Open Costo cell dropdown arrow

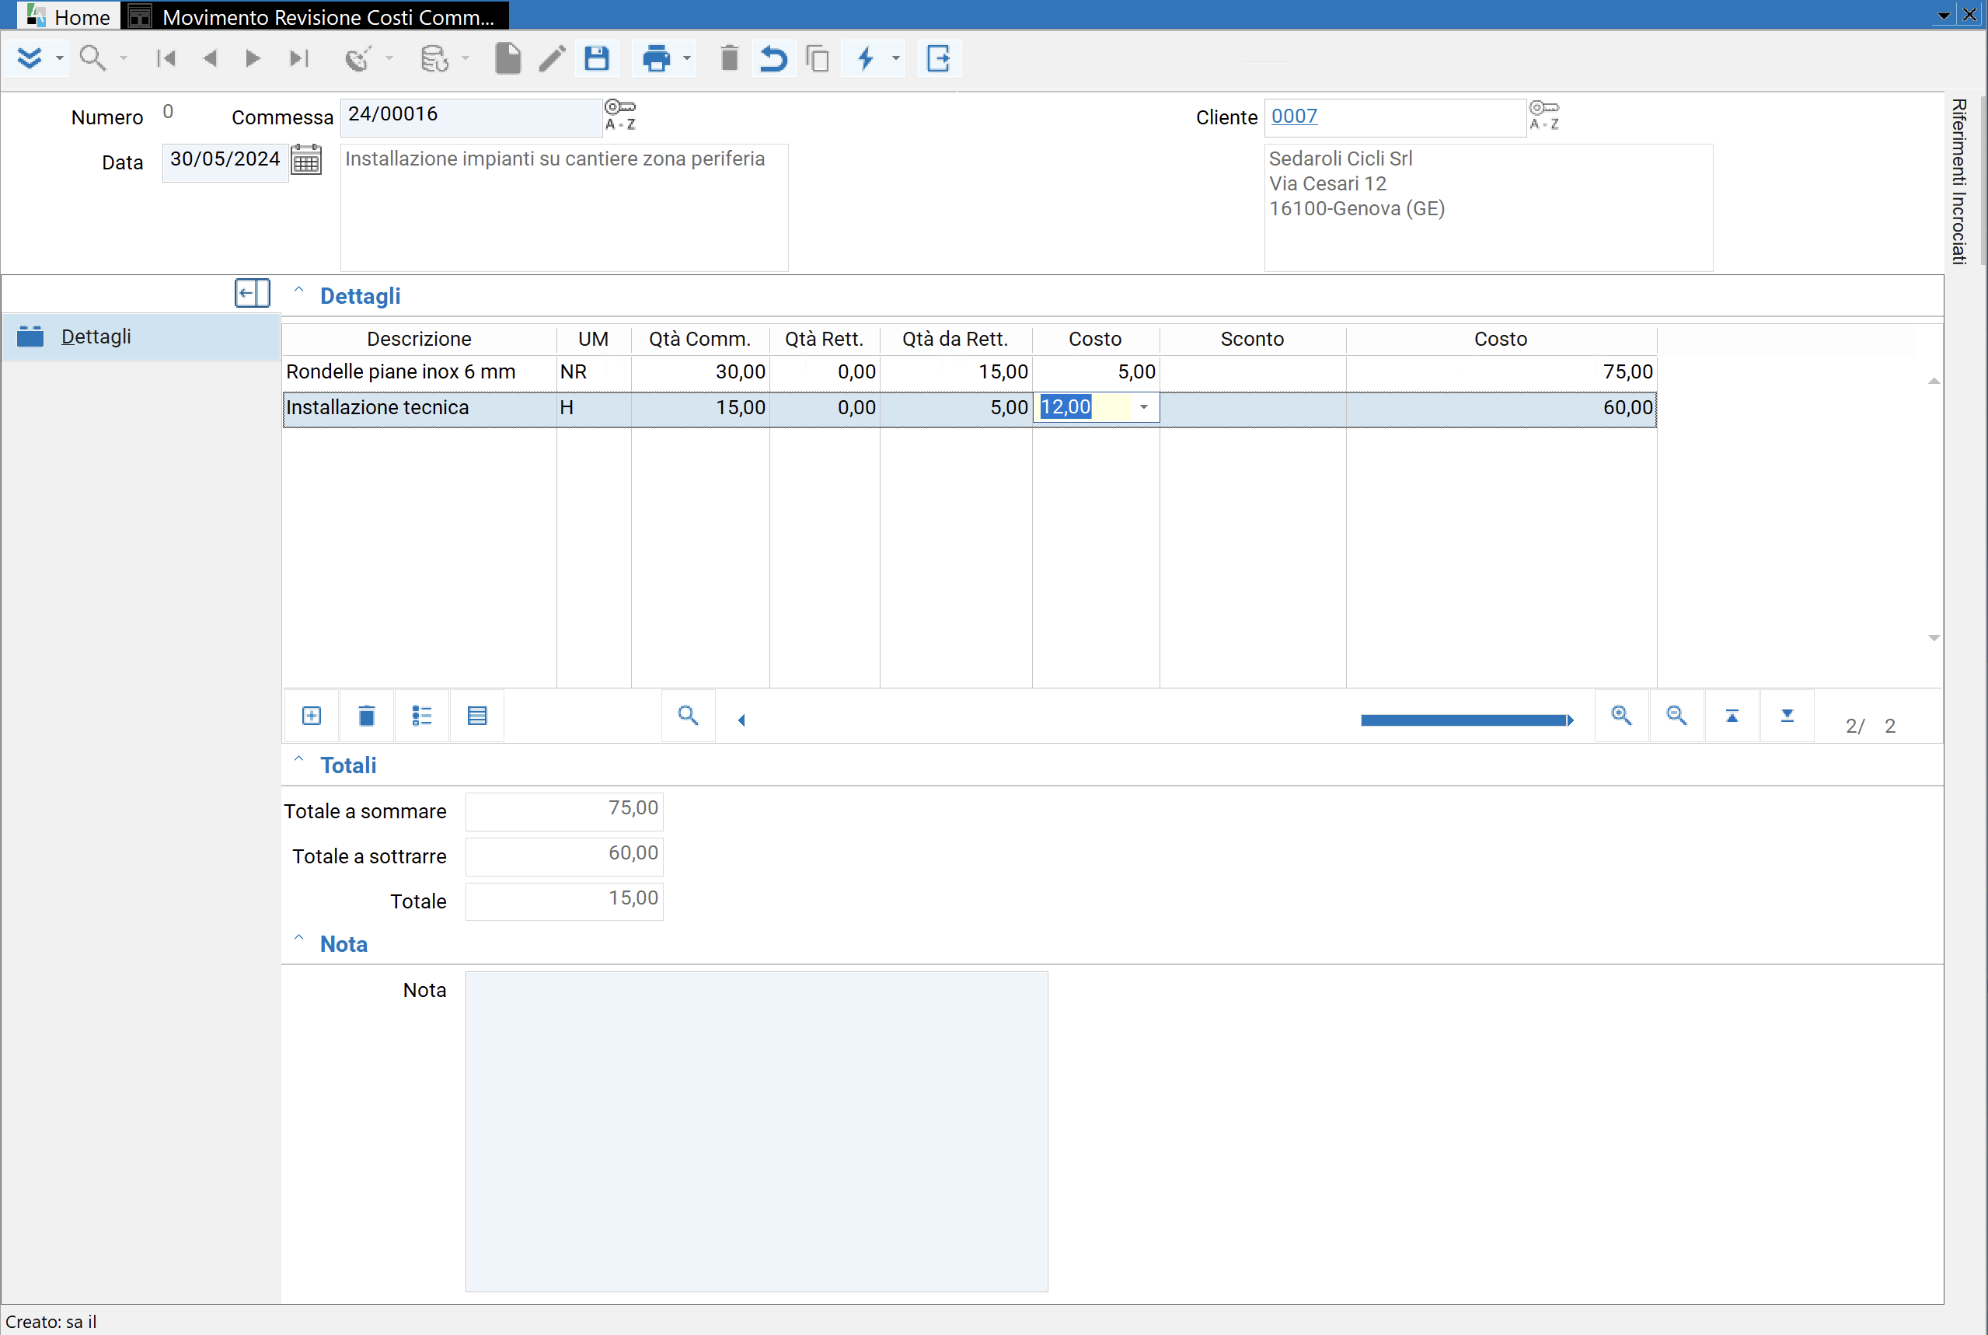click(1143, 407)
